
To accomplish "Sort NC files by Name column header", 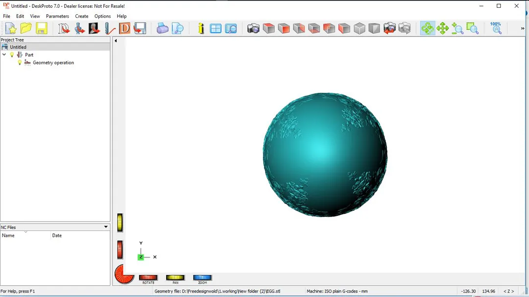I will [25, 235].
